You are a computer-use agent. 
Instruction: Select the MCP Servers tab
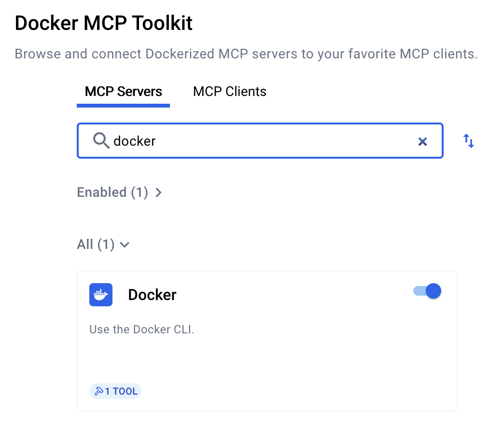(123, 92)
